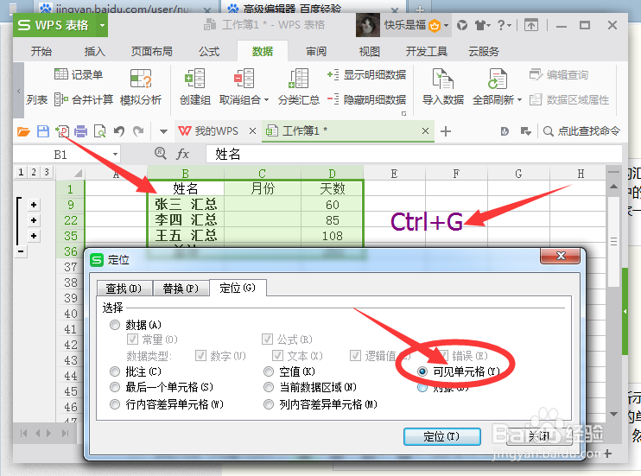641x476 pixels.
Task: Click 点此查找命令 search box
Action: (581, 131)
